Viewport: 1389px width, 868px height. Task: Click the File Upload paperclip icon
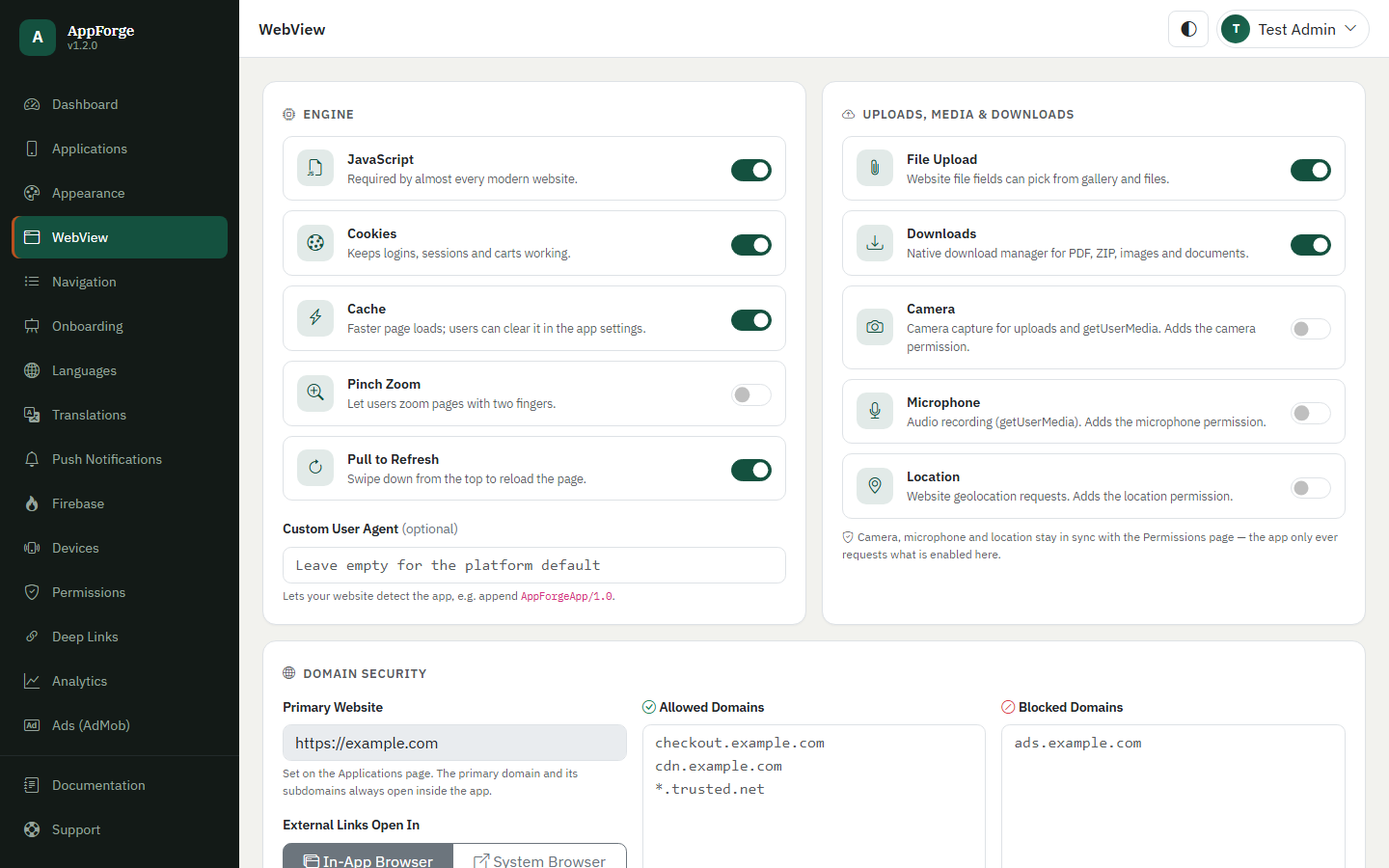tap(875, 168)
